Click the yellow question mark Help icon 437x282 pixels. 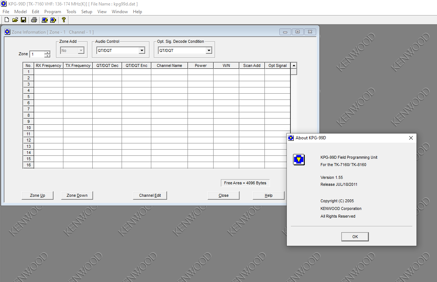click(x=64, y=20)
